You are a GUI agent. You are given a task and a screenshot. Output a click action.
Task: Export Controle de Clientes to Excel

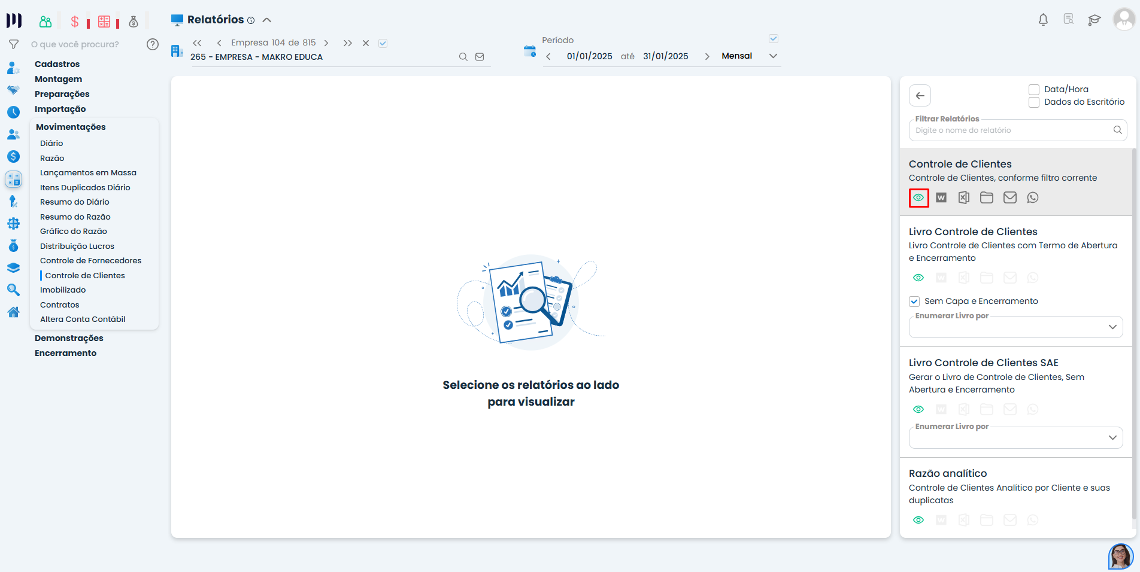point(964,197)
